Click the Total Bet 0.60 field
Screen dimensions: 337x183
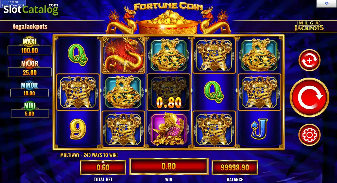103,167
